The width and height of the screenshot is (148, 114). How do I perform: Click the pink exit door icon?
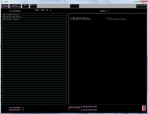(144, 108)
